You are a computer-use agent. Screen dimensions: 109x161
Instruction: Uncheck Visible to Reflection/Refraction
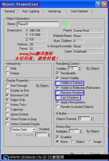pos(57,87)
